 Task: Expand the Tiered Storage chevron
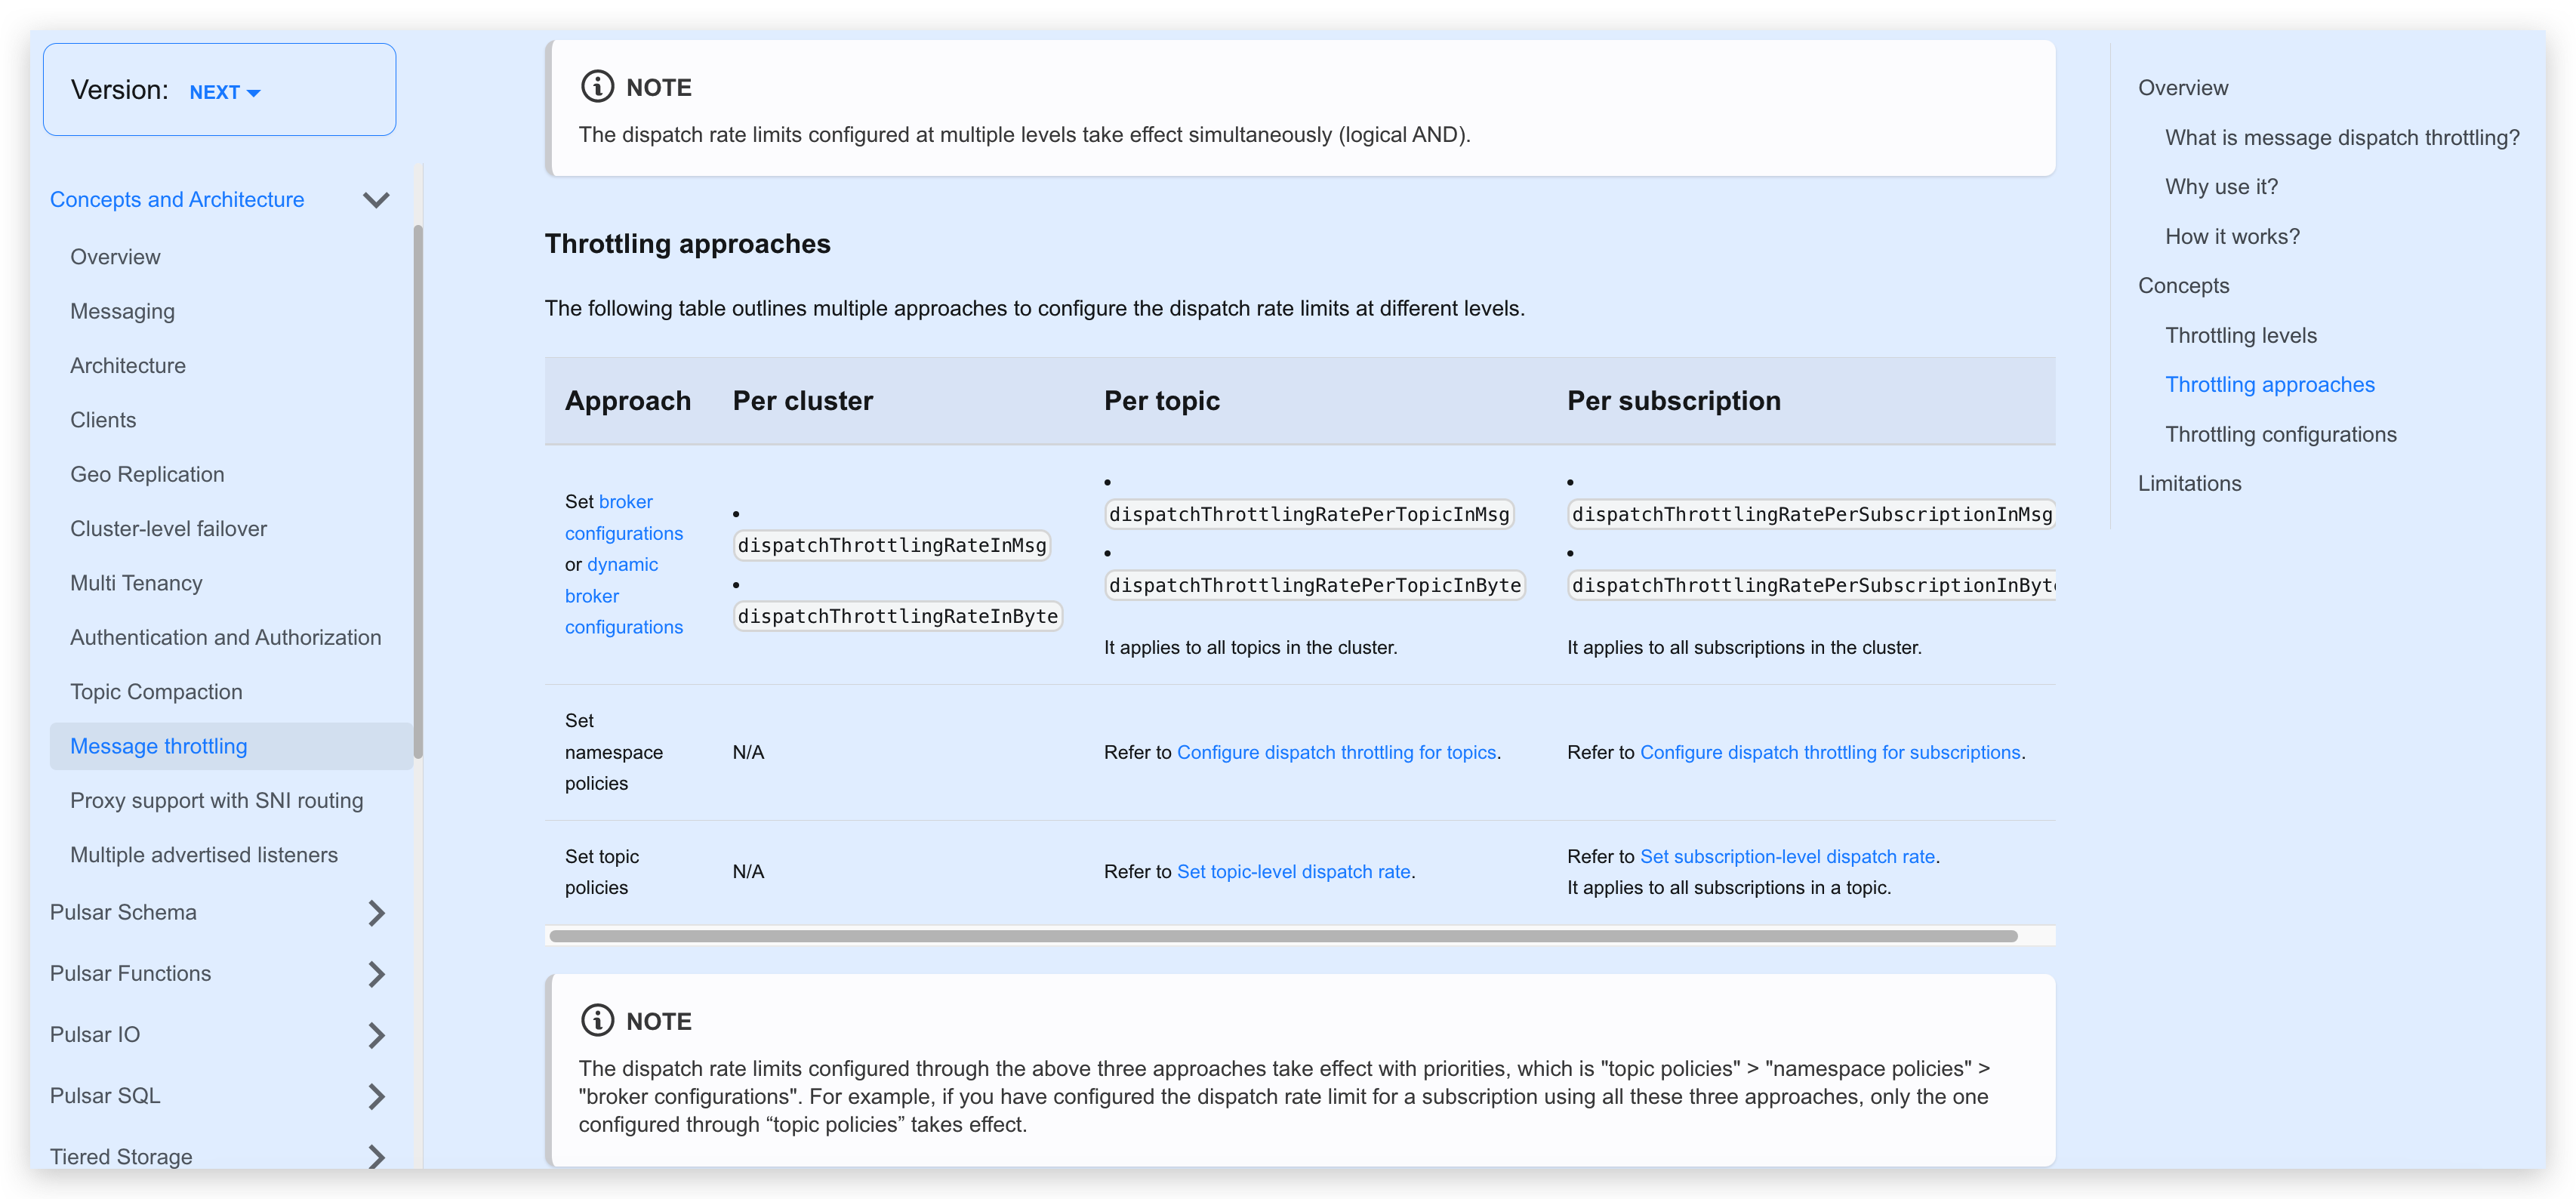coord(376,1157)
